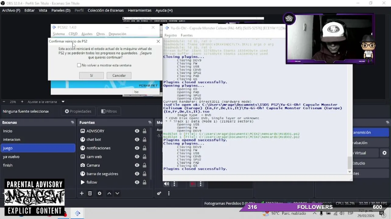Open PCSX2 from the Windows taskbar

78,214
